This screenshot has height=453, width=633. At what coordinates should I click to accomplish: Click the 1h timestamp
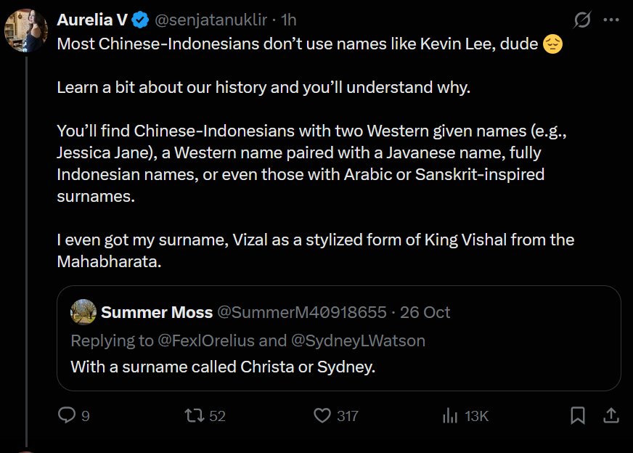point(289,20)
